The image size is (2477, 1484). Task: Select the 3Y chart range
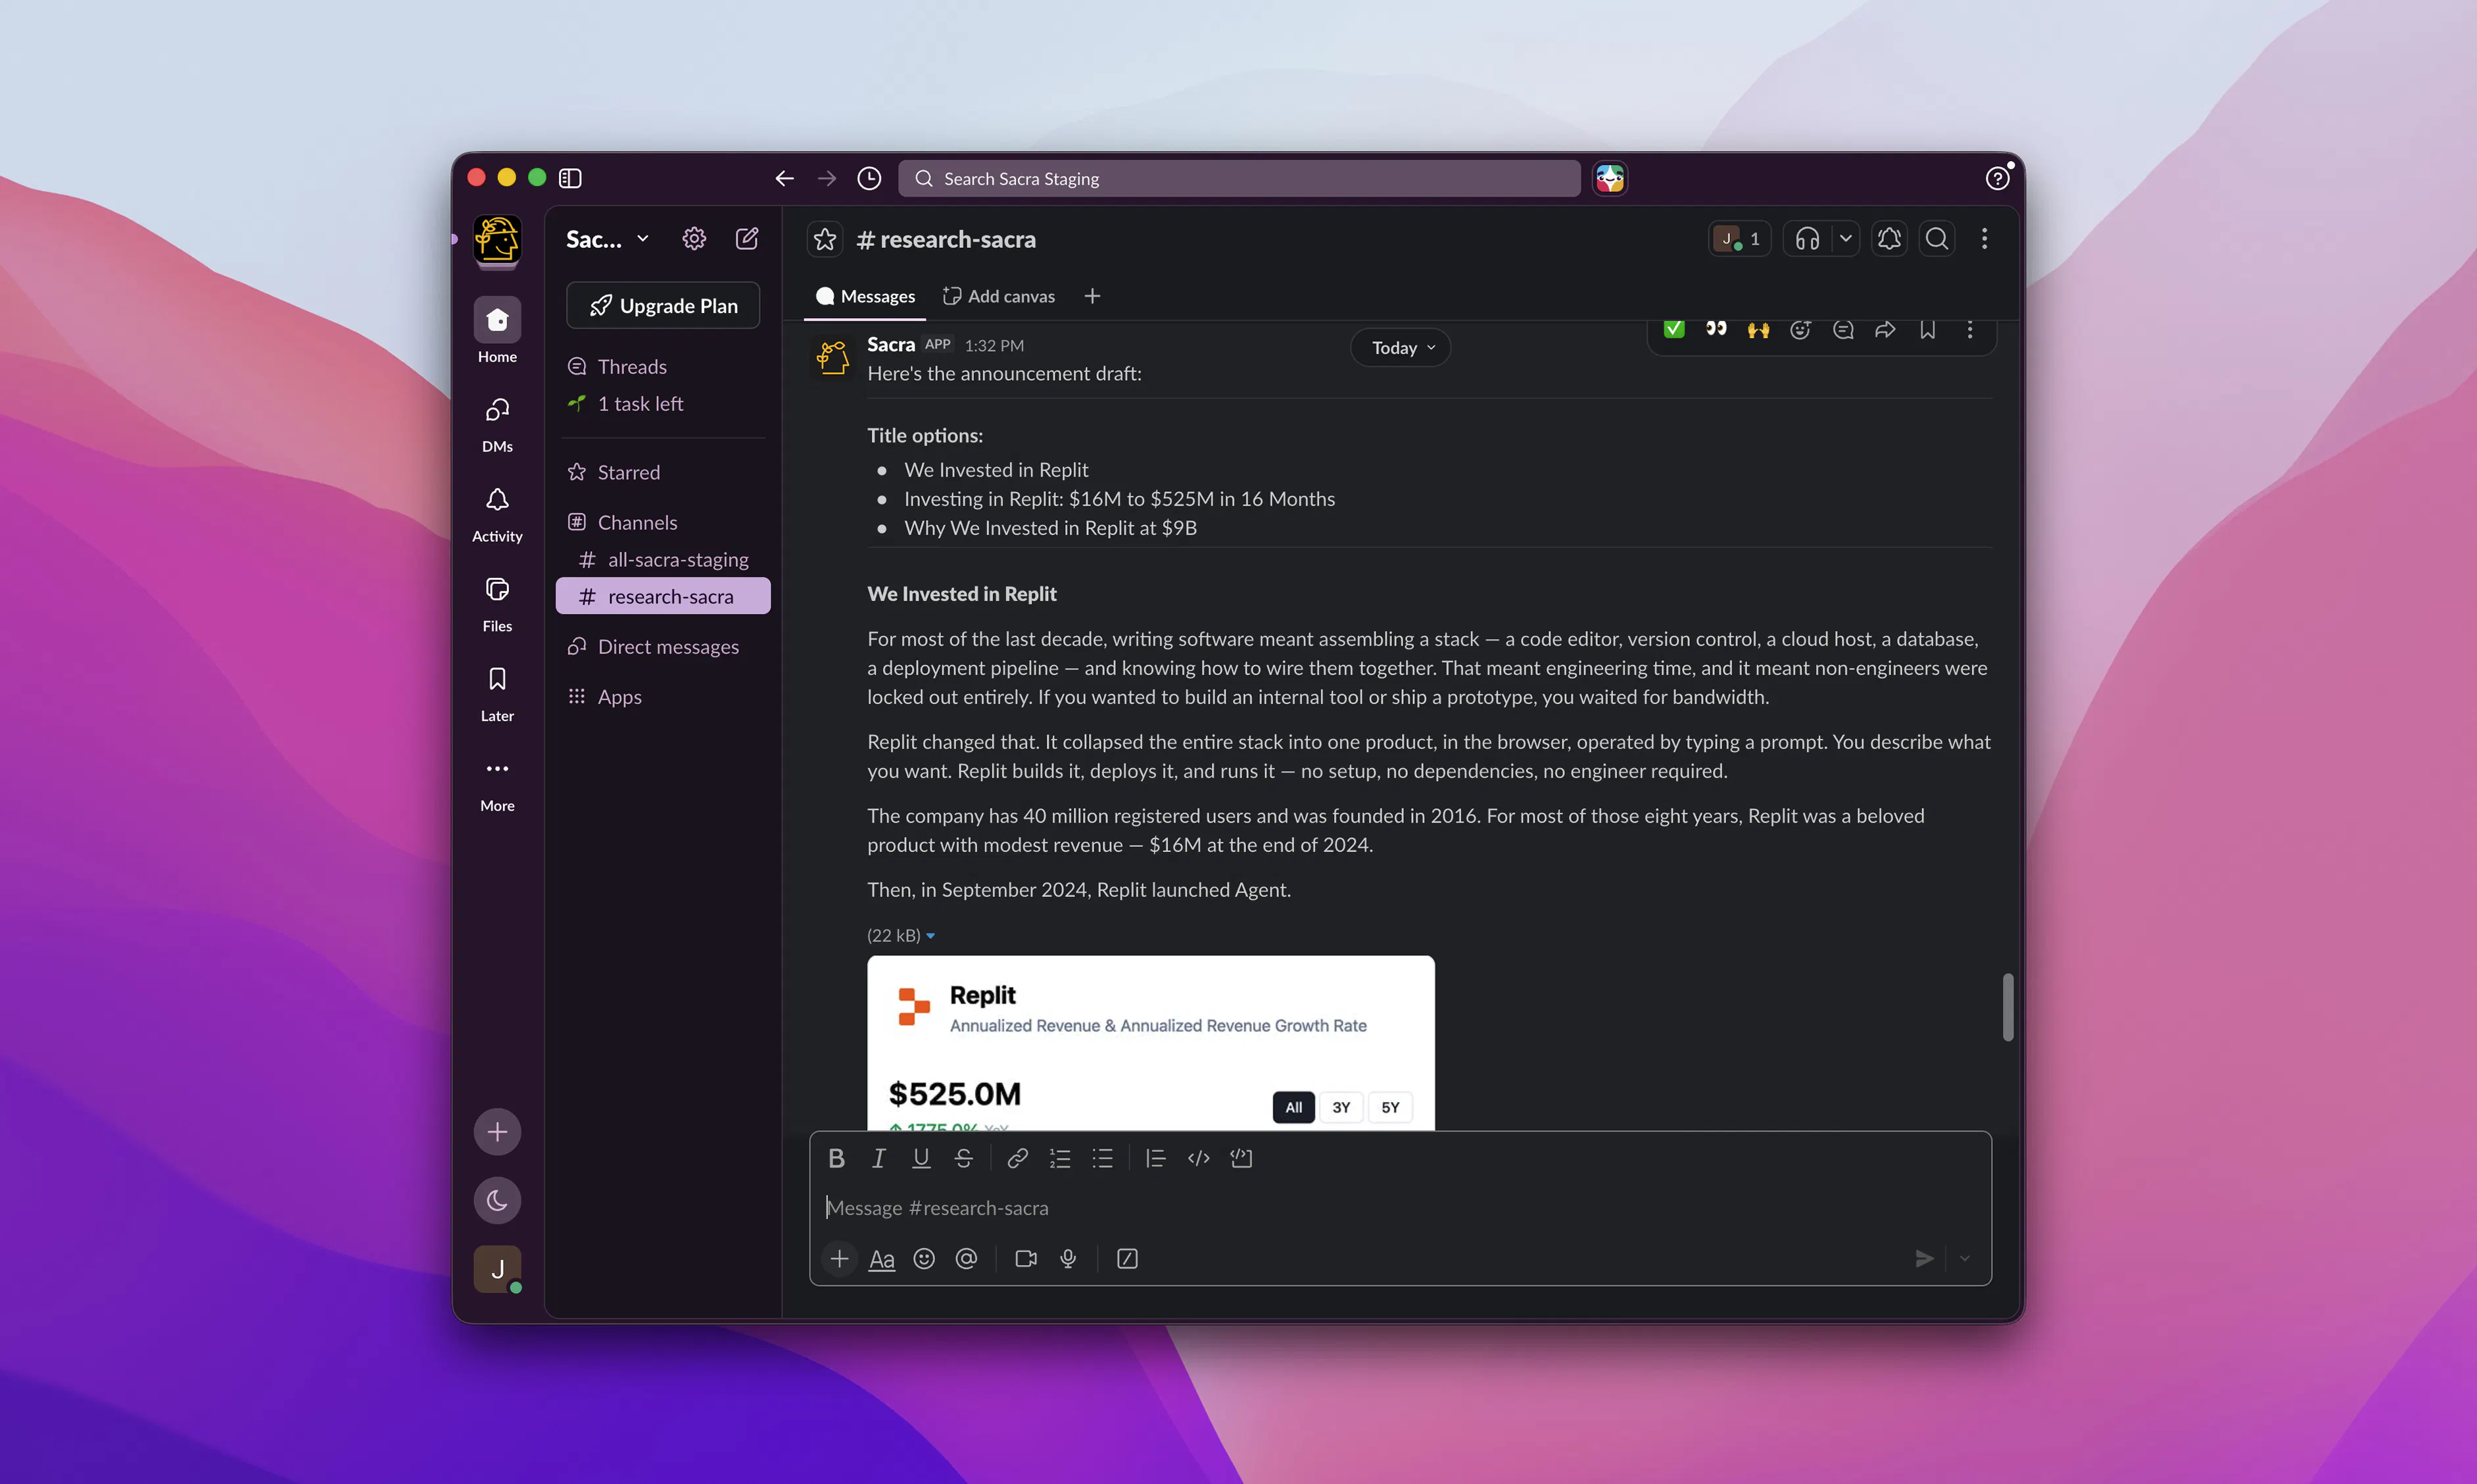1341,1107
